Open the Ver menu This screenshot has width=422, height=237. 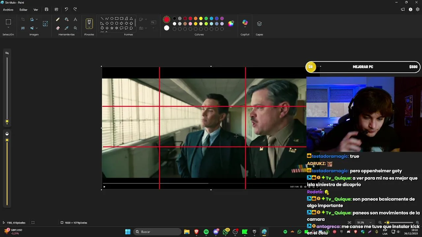pyautogui.click(x=36, y=10)
